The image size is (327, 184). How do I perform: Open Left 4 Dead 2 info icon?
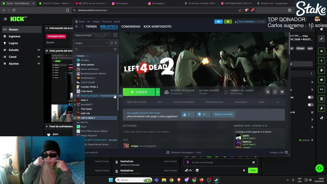coord(275,92)
